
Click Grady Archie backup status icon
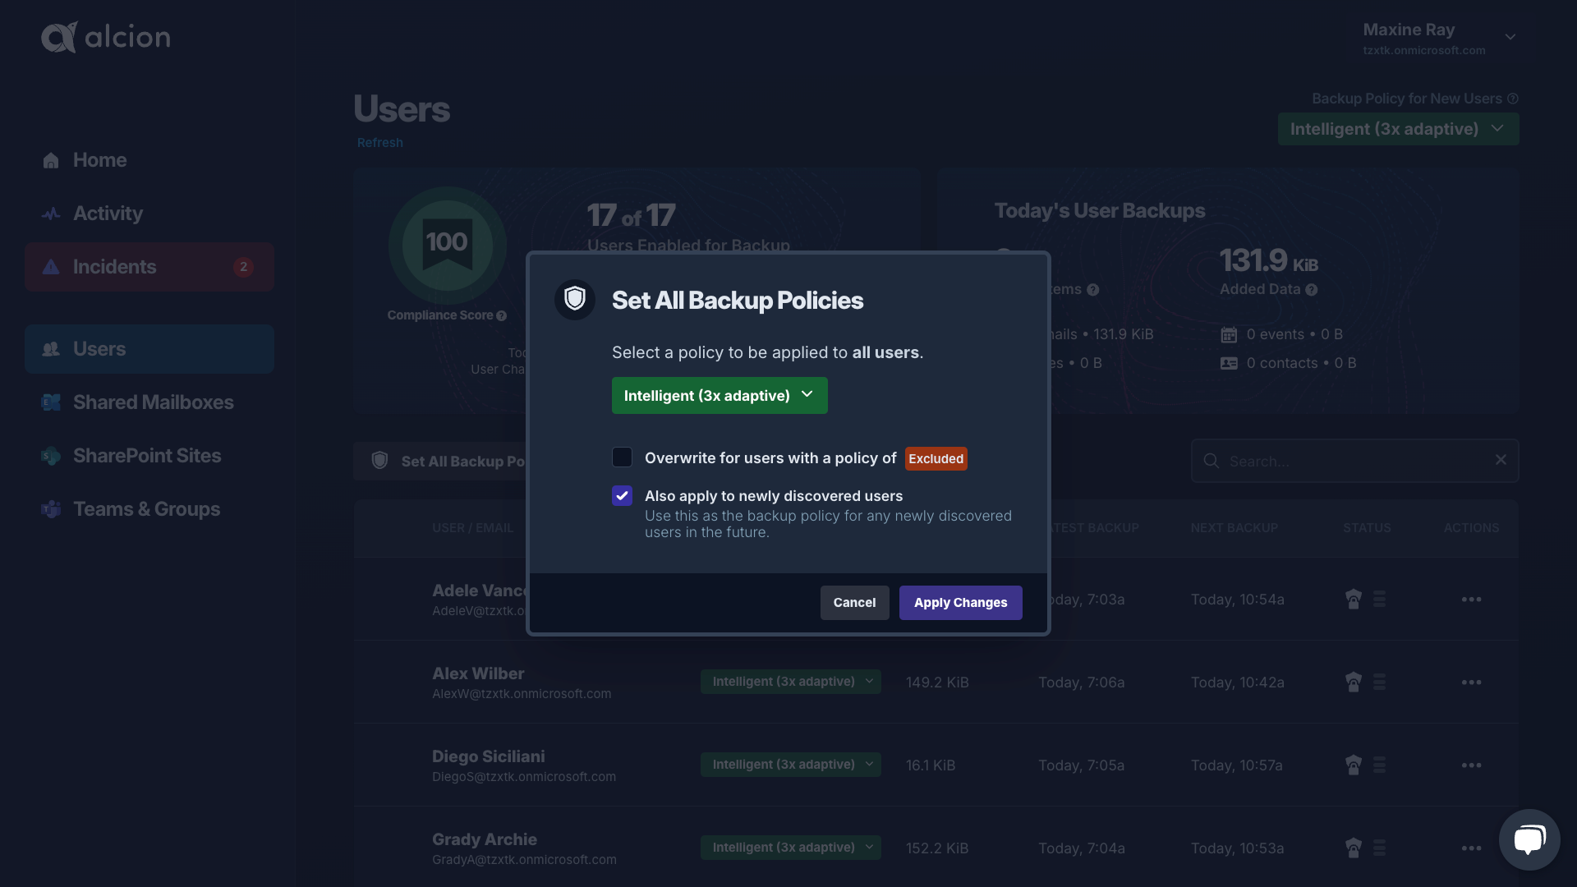(x=1354, y=848)
